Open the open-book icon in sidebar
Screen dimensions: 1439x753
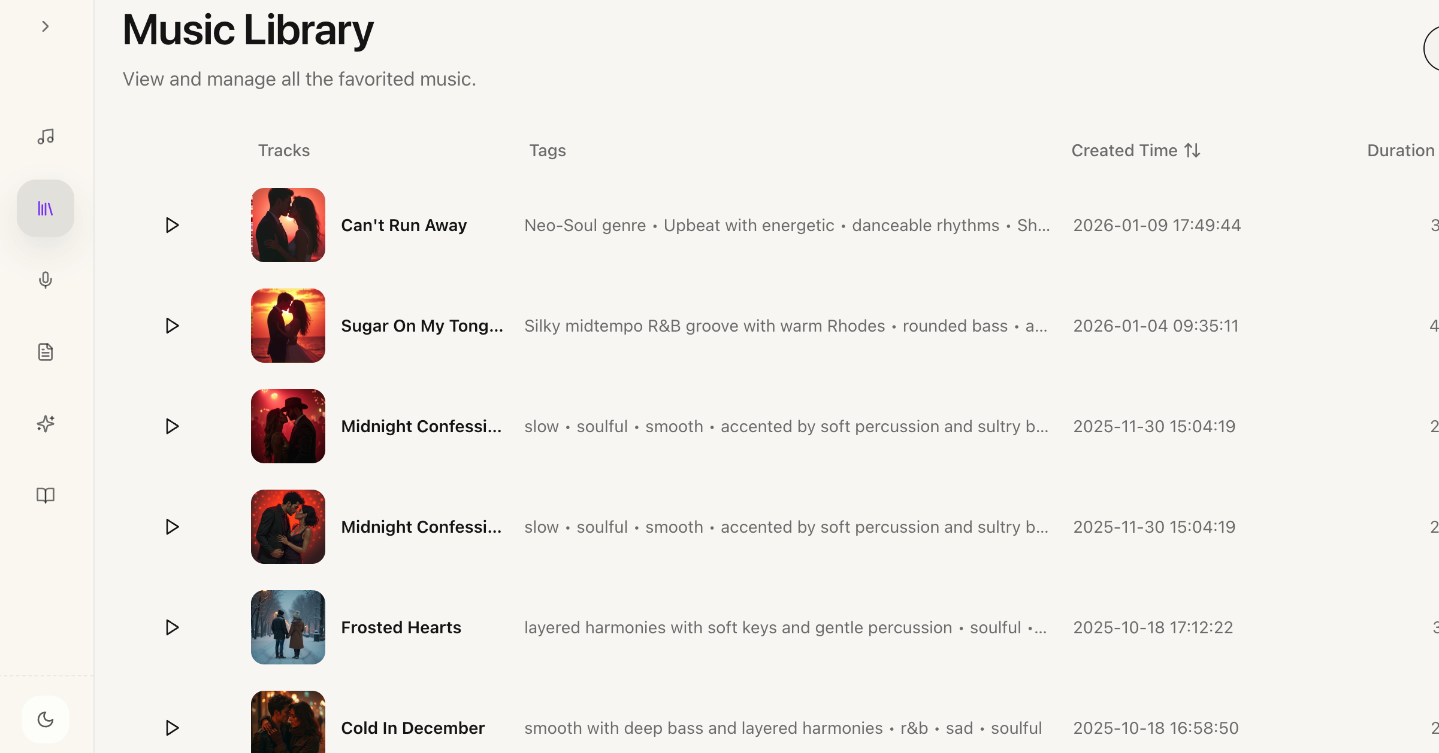click(x=46, y=496)
